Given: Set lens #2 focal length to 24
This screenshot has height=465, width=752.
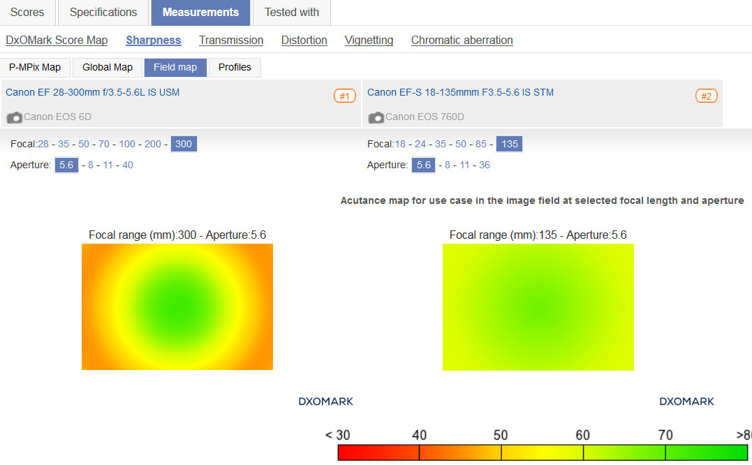Looking at the screenshot, I should point(420,144).
